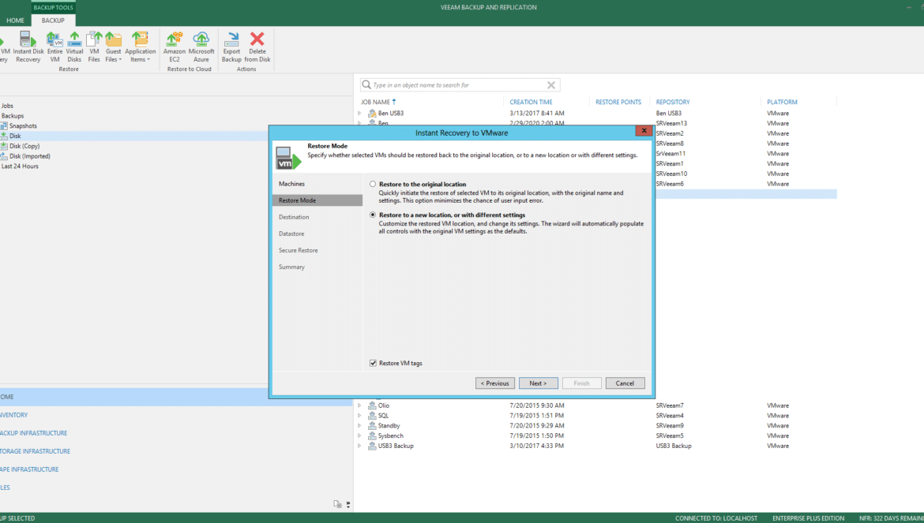Expand the Sysbench job row
This screenshot has height=523, width=924.
(x=359, y=436)
